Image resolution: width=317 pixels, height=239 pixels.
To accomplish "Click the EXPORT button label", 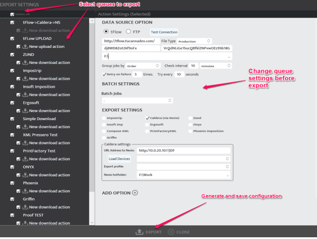I will pos(153,232).
